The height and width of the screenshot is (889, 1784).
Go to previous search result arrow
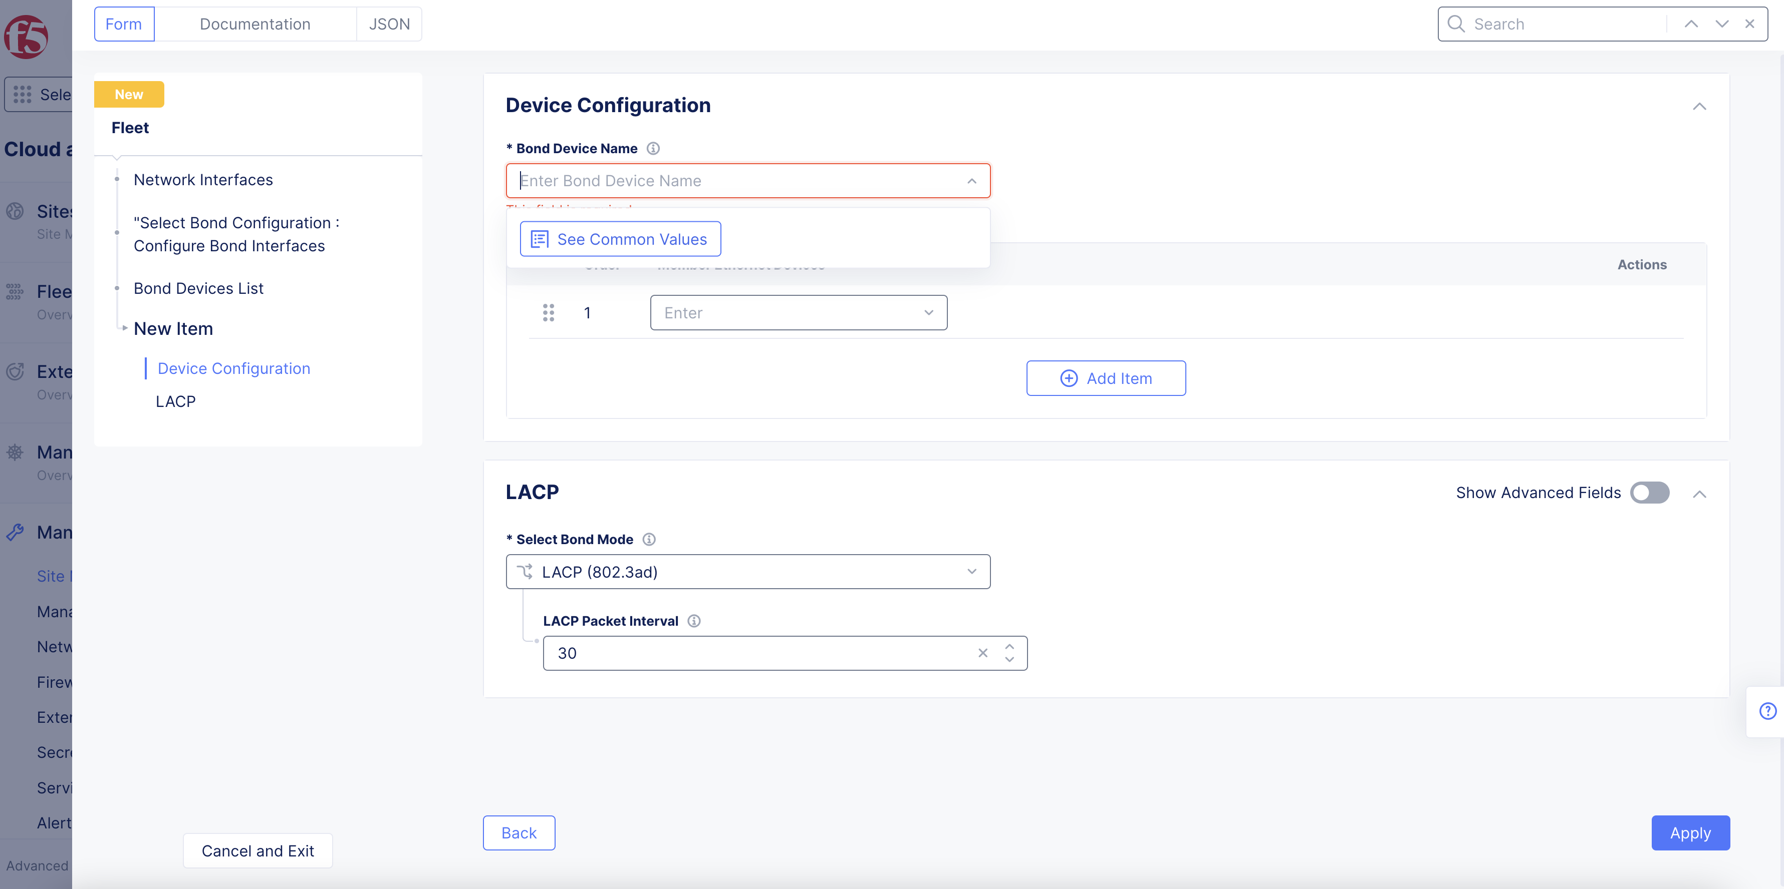click(x=1691, y=24)
